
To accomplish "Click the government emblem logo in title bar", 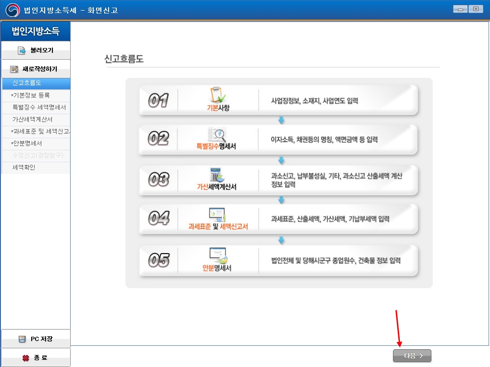I will coord(12,10).
